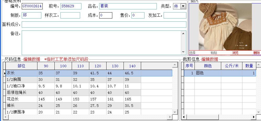
Task: Click 删除 to remove the picture
Action: (x=257, y=53)
